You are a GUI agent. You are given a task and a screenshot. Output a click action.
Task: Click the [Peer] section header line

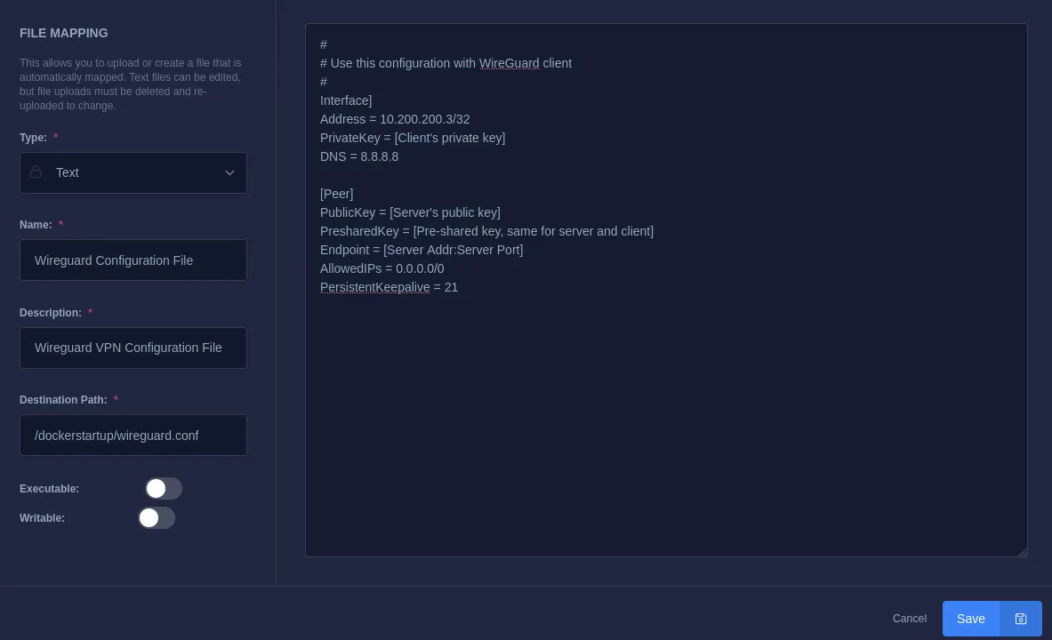coord(336,194)
